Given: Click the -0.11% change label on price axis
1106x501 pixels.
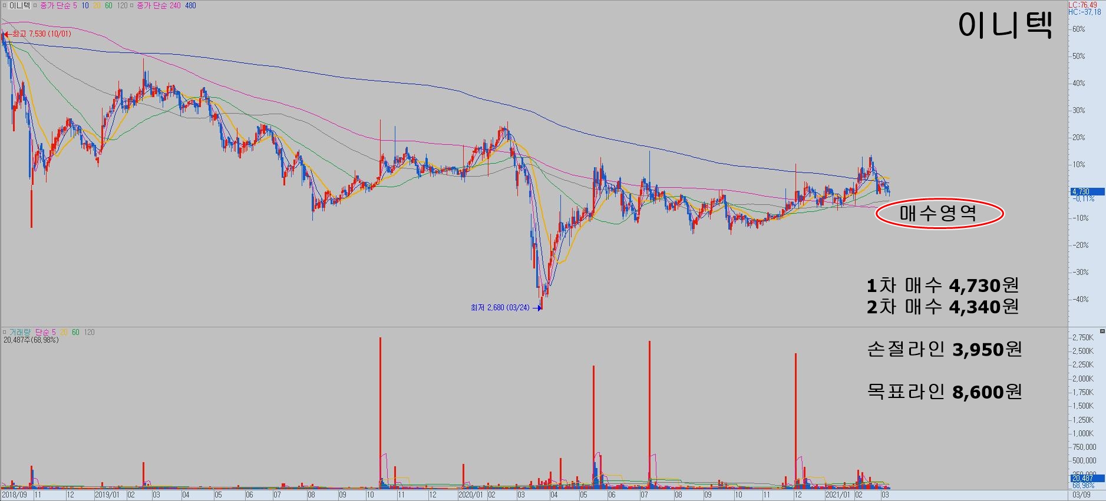Looking at the screenshot, I should (1083, 198).
